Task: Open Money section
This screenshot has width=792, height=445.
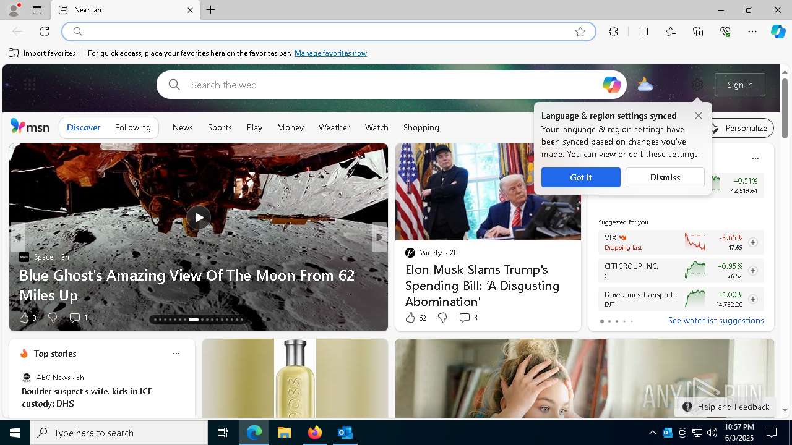Action: pos(290,127)
